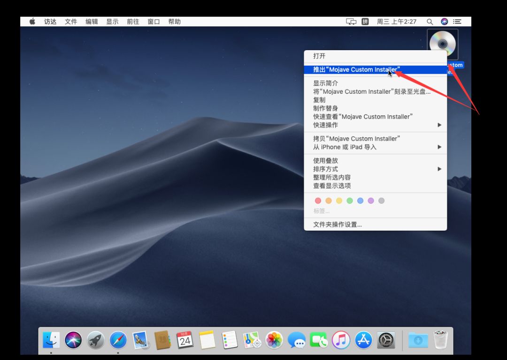
Task: Open FaceTime icon in Dock
Action: point(319,340)
